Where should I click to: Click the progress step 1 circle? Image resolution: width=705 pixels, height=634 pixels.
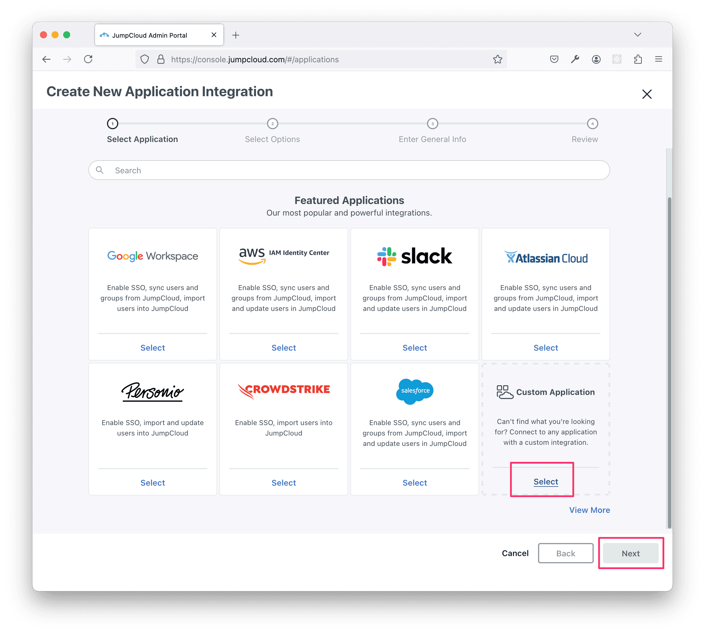point(111,124)
